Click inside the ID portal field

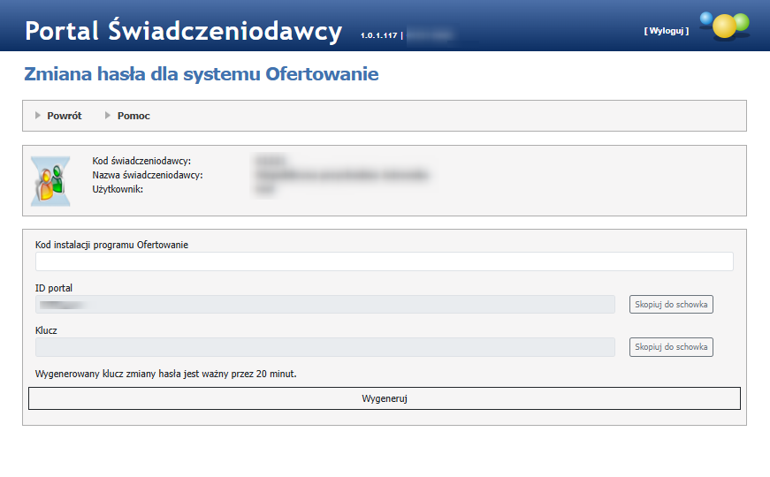click(x=324, y=304)
